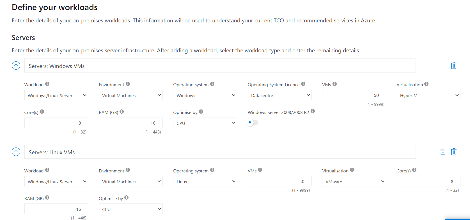The height and width of the screenshot is (220, 470).
Task: Show info for Operating System Licence
Action: click(x=303, y=84)
